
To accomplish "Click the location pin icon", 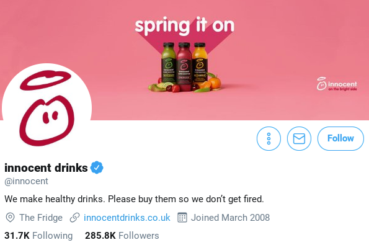I will click(10, 218).
